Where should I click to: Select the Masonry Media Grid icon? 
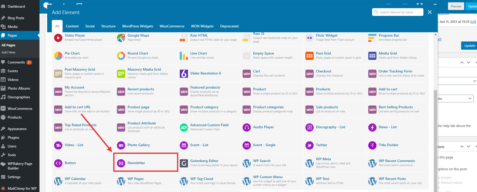pos(121,74)
